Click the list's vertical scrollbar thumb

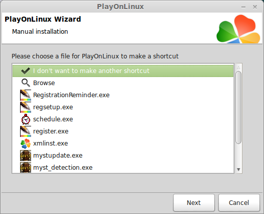coord(238,108)
